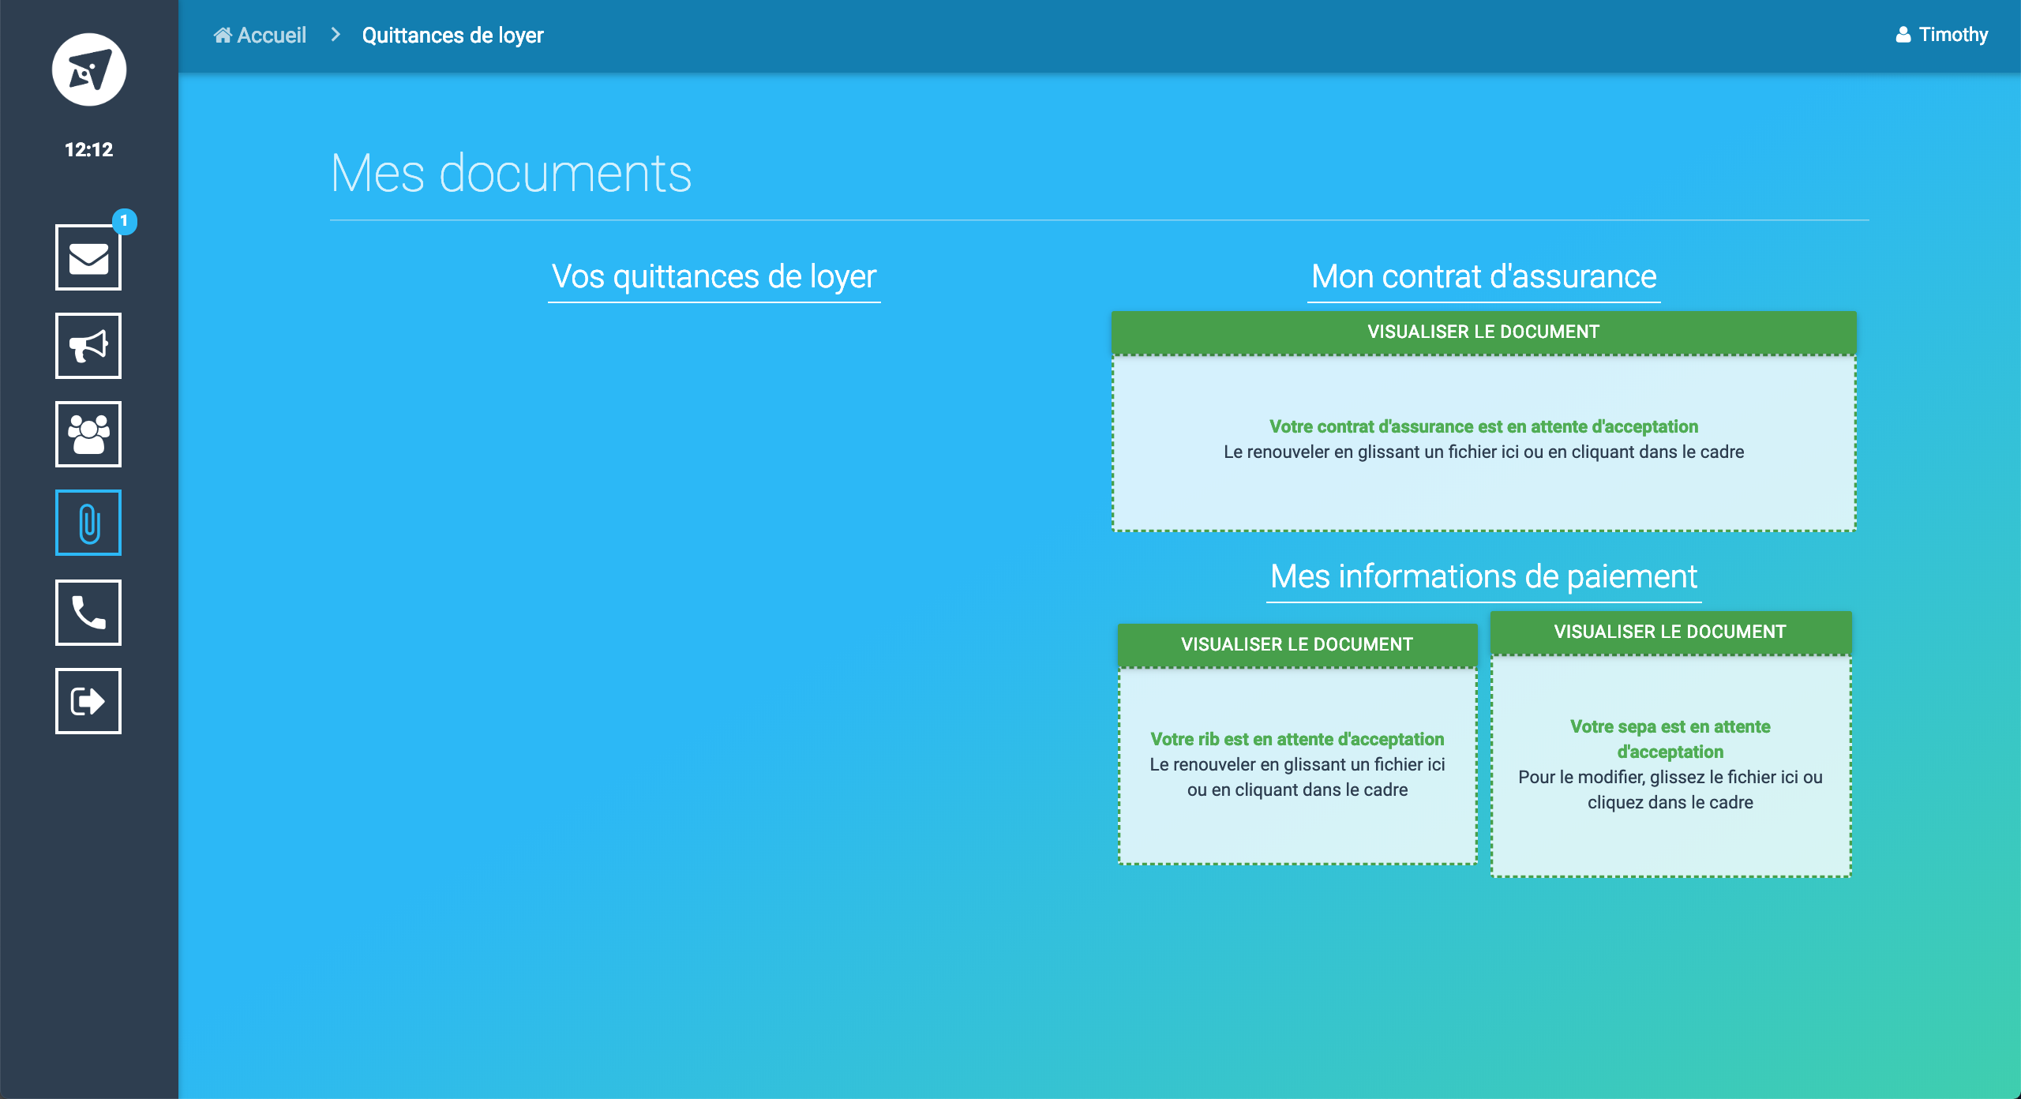Click Visualiser le document for SEPA
Image resolution: width=2021 pixels, height=1099 pixels.
pos(1670,632)
